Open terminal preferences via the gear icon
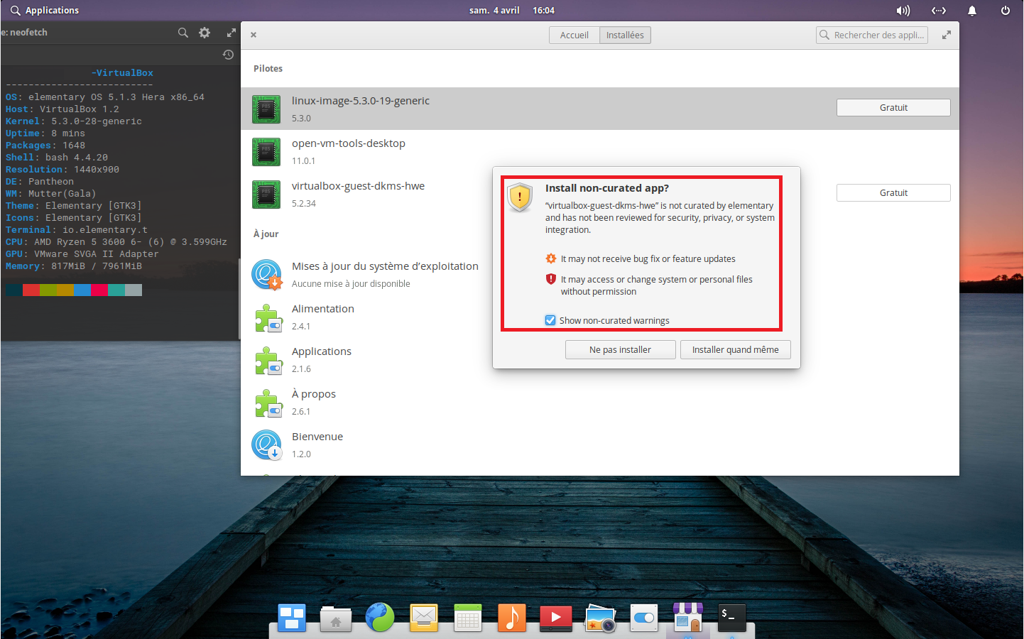The image size is (1024, 639). click(x=205, y=33)
